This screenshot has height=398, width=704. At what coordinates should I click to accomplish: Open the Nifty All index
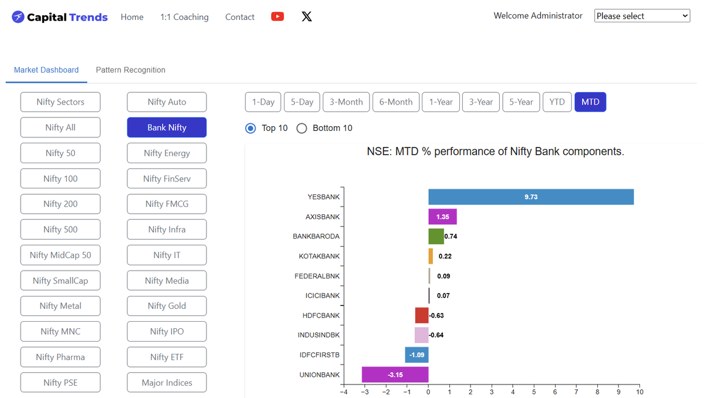point(60,127)
